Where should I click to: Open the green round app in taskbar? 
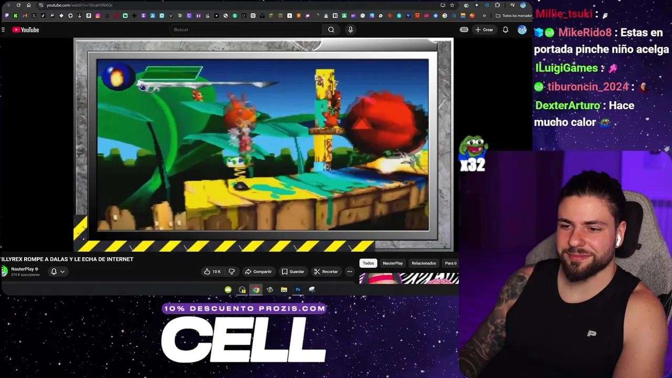[228, 290]
